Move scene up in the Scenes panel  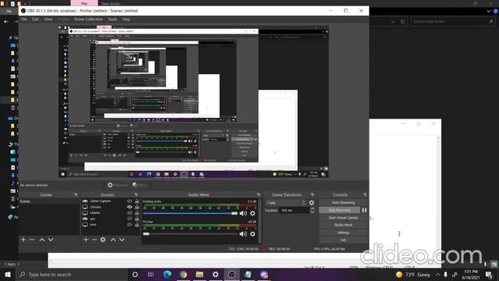[x=41, y=240]
